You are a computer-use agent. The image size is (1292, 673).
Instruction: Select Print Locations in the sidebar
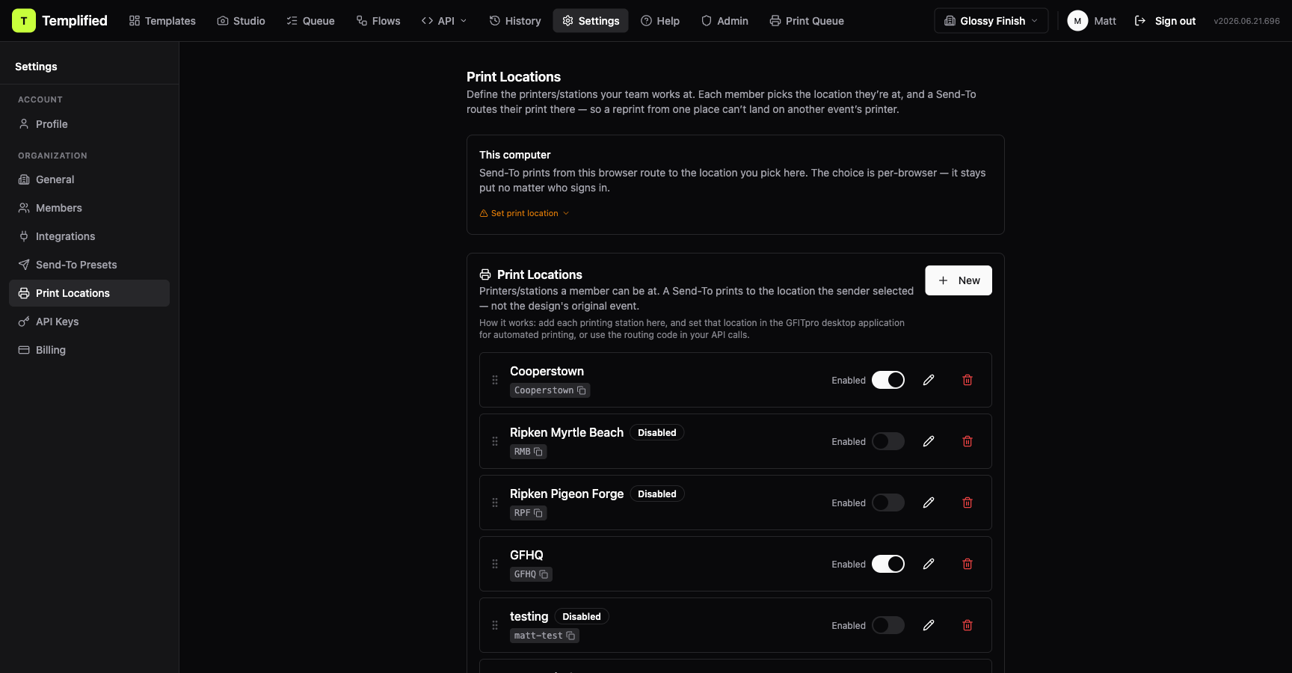89,293
